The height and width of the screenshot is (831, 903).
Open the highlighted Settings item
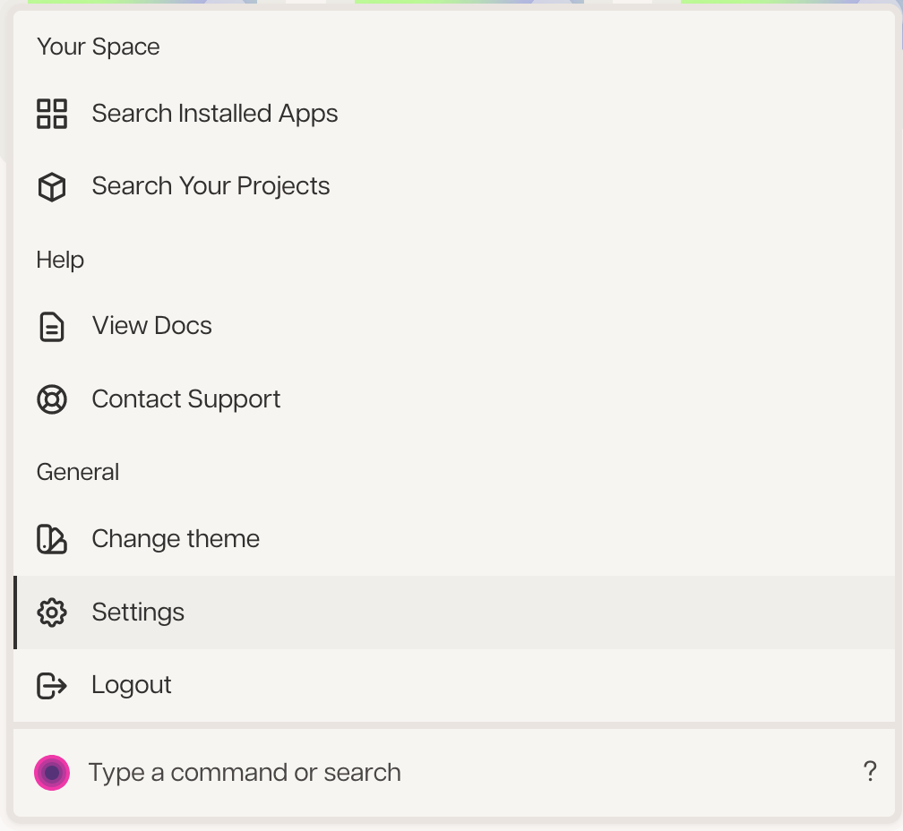(x=454, y=613)
